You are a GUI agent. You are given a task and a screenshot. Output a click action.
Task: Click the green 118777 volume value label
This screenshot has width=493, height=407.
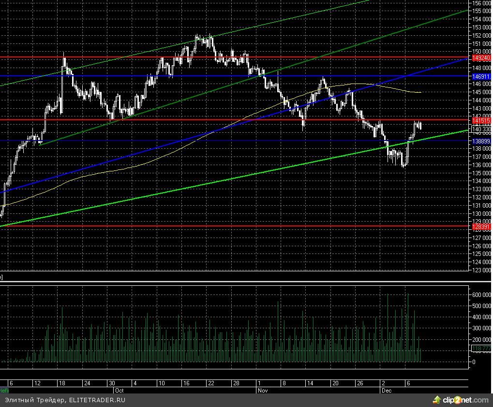pyautogui.click(x=481, y=349)
